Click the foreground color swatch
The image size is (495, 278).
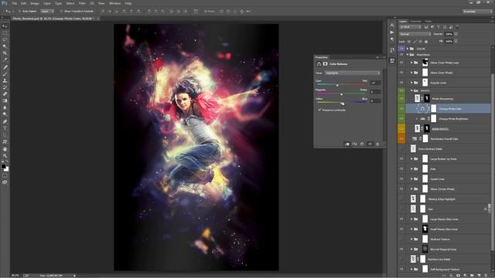[x=3, y=166]
